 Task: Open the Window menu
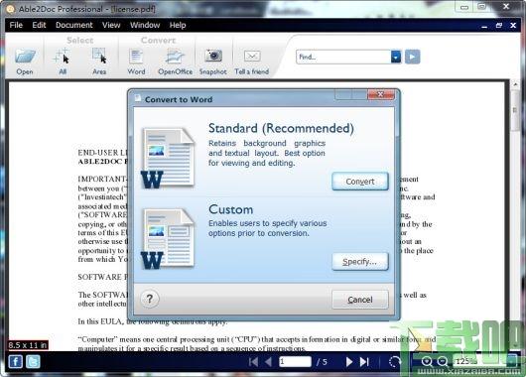pos(145,25)
